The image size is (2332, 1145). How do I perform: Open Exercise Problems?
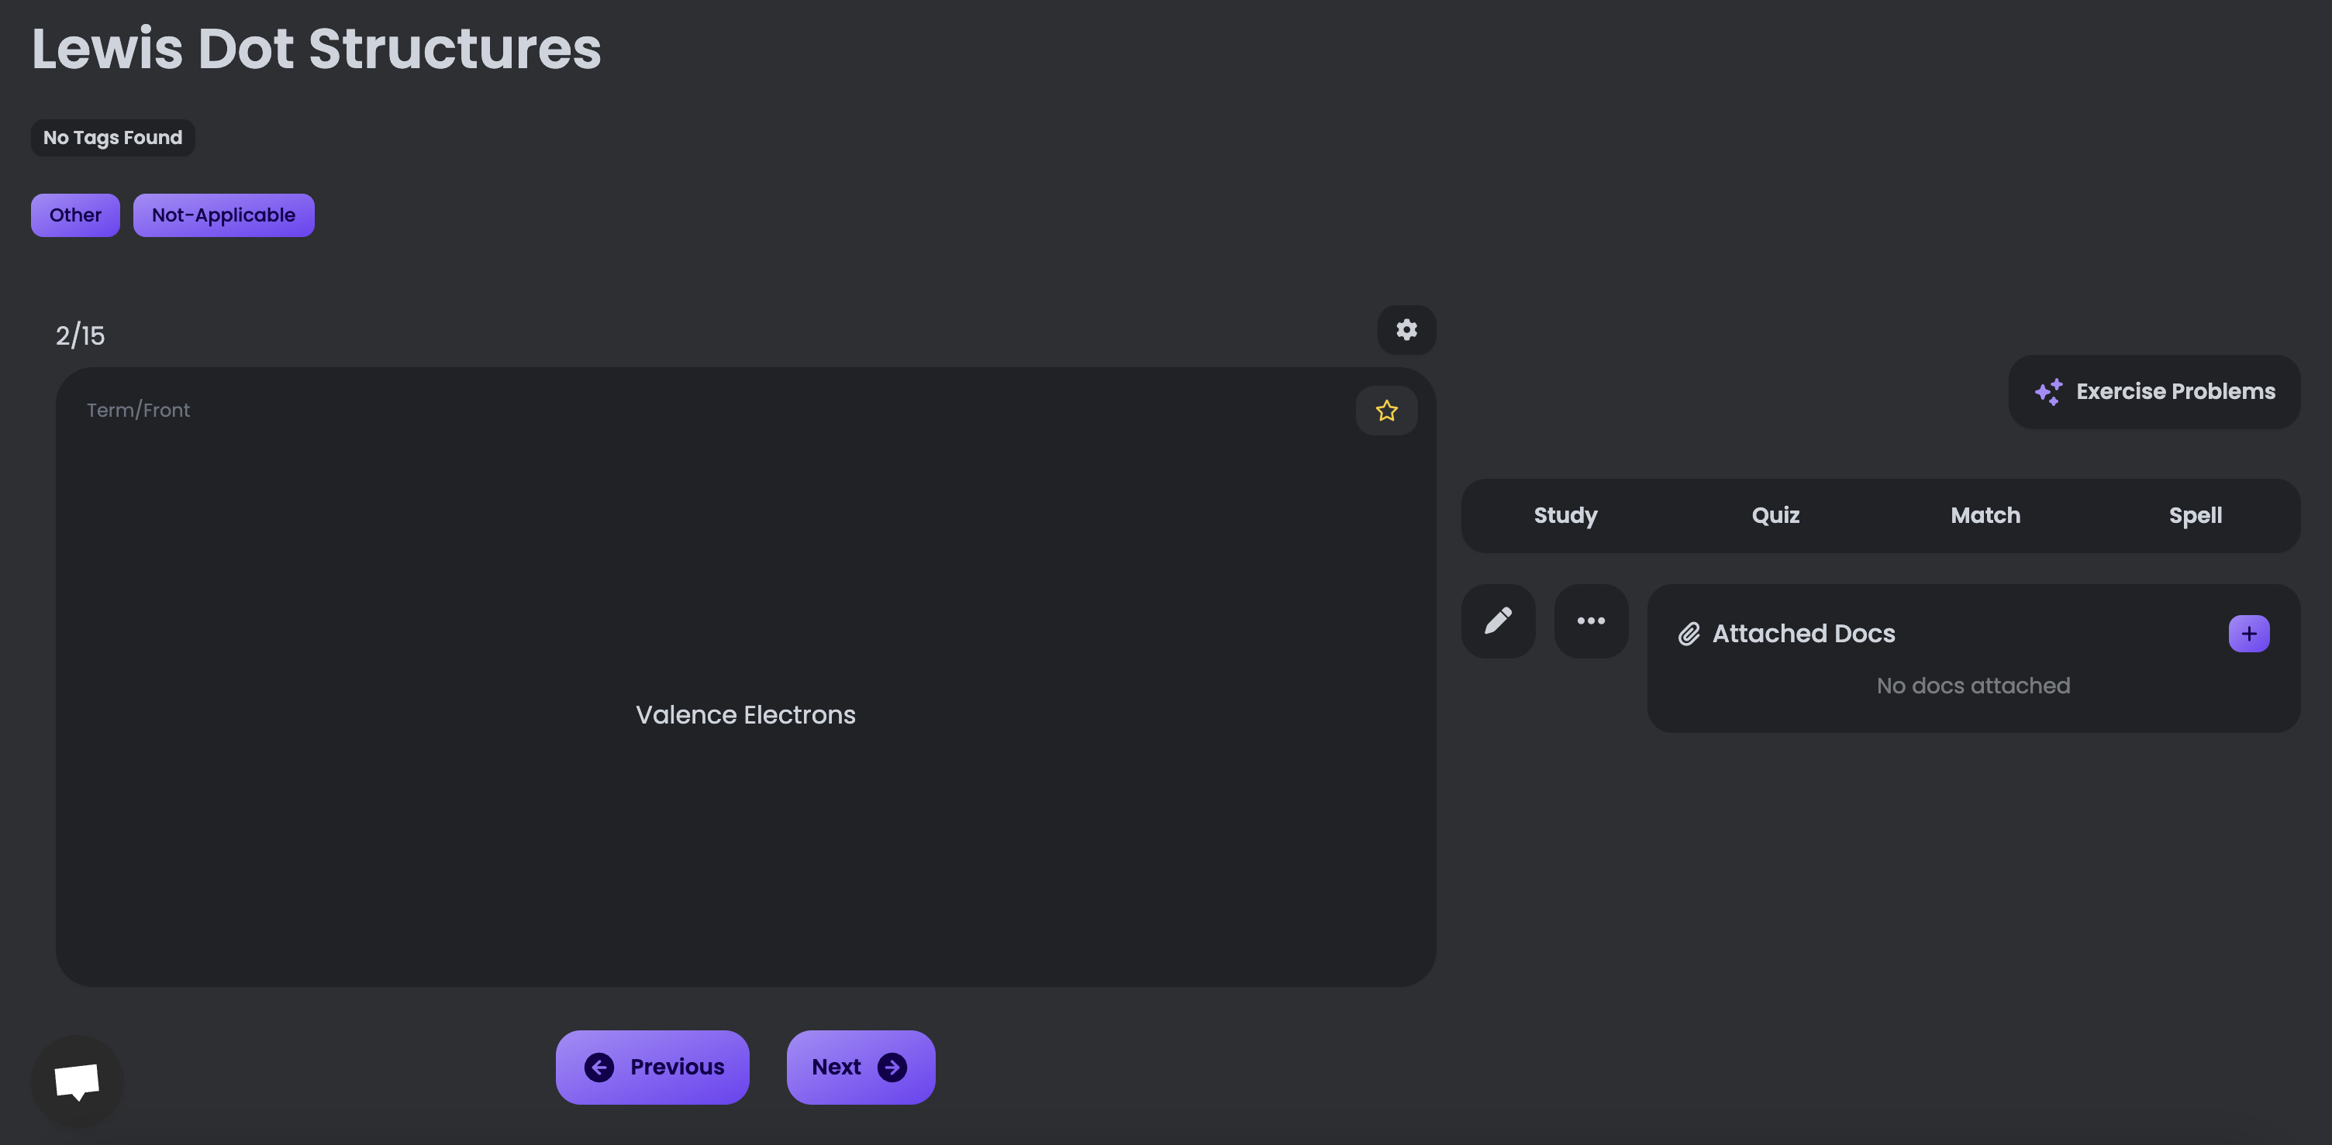(x=2175, y=392)
